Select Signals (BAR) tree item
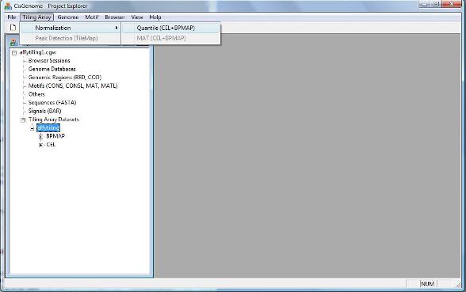466x292 pixels. pos(45,111)
